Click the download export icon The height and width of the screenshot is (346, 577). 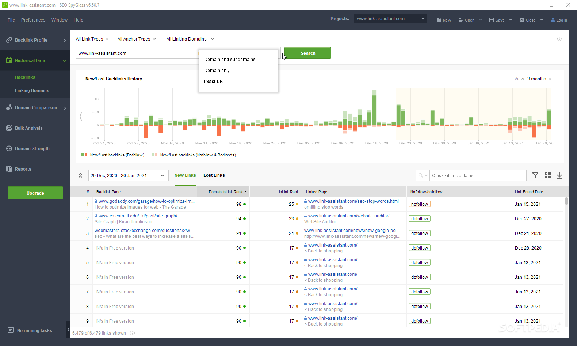(559, 175)
